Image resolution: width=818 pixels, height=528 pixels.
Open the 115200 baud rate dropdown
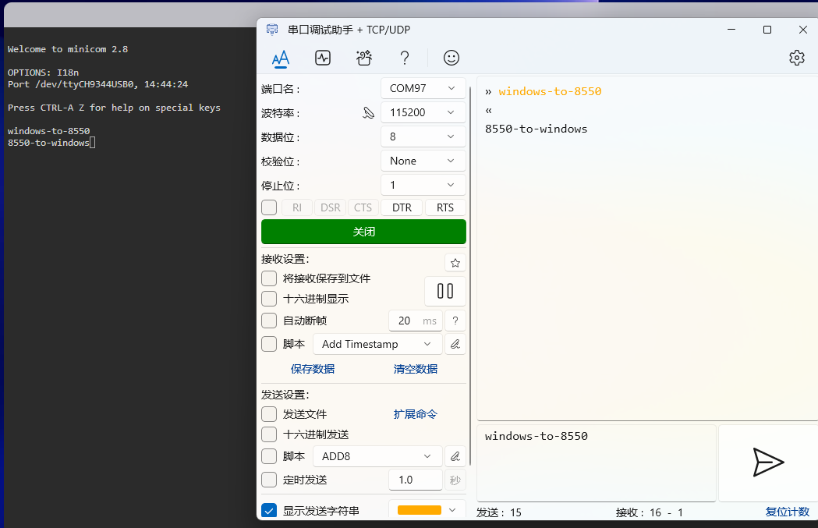click(x=423, y=112)
